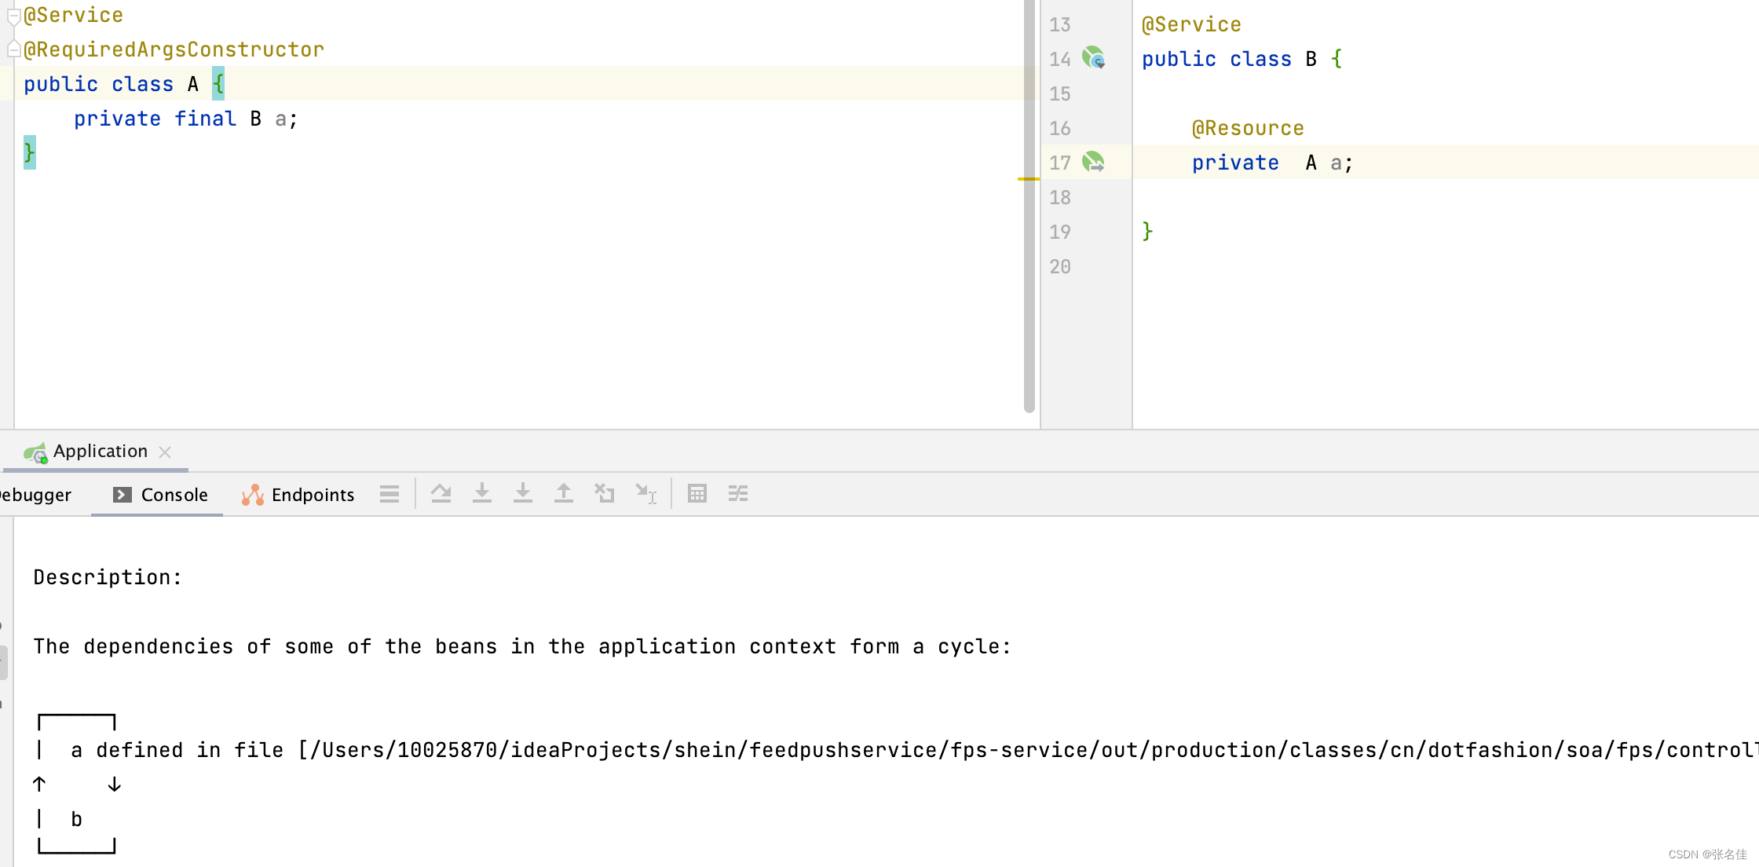The height and width of the screenshot is (867, 1759).
Task: Select the Application run session tab
Action: click(99, 452)
